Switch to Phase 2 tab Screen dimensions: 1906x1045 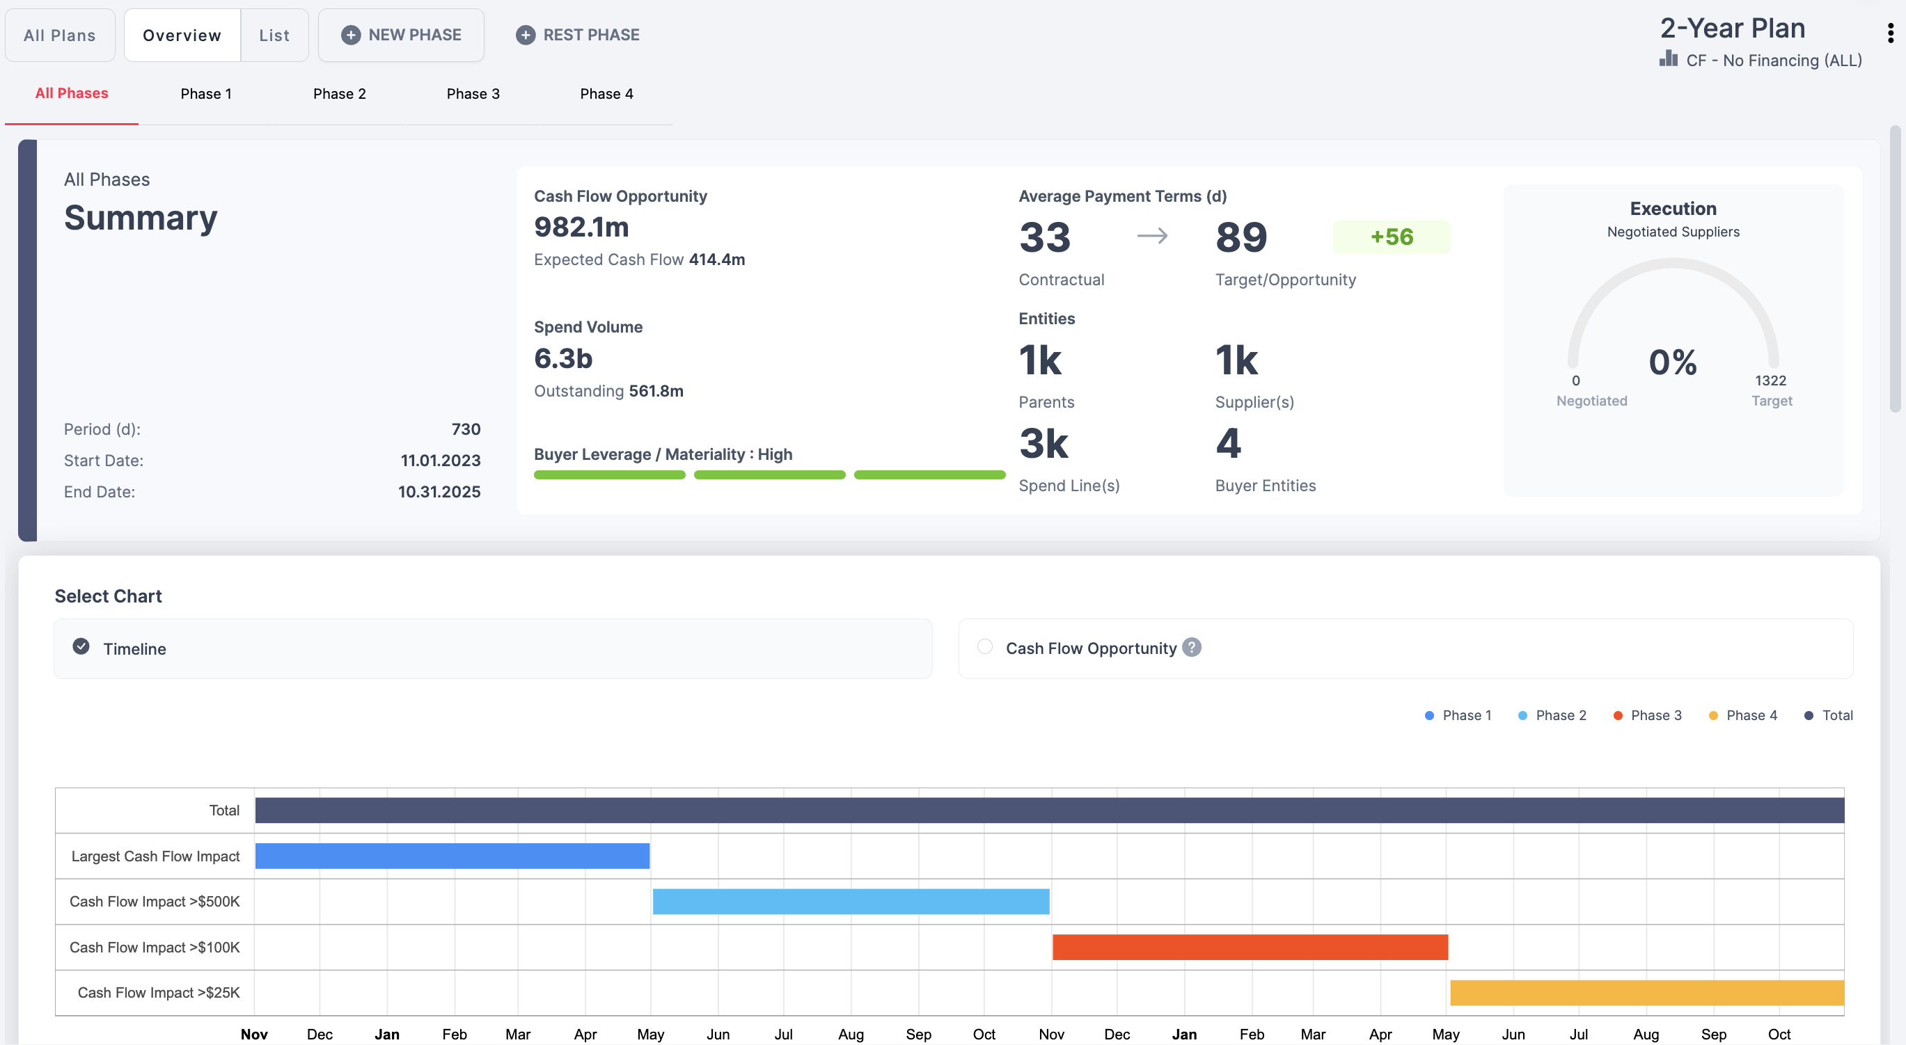(x=339, y=94)
